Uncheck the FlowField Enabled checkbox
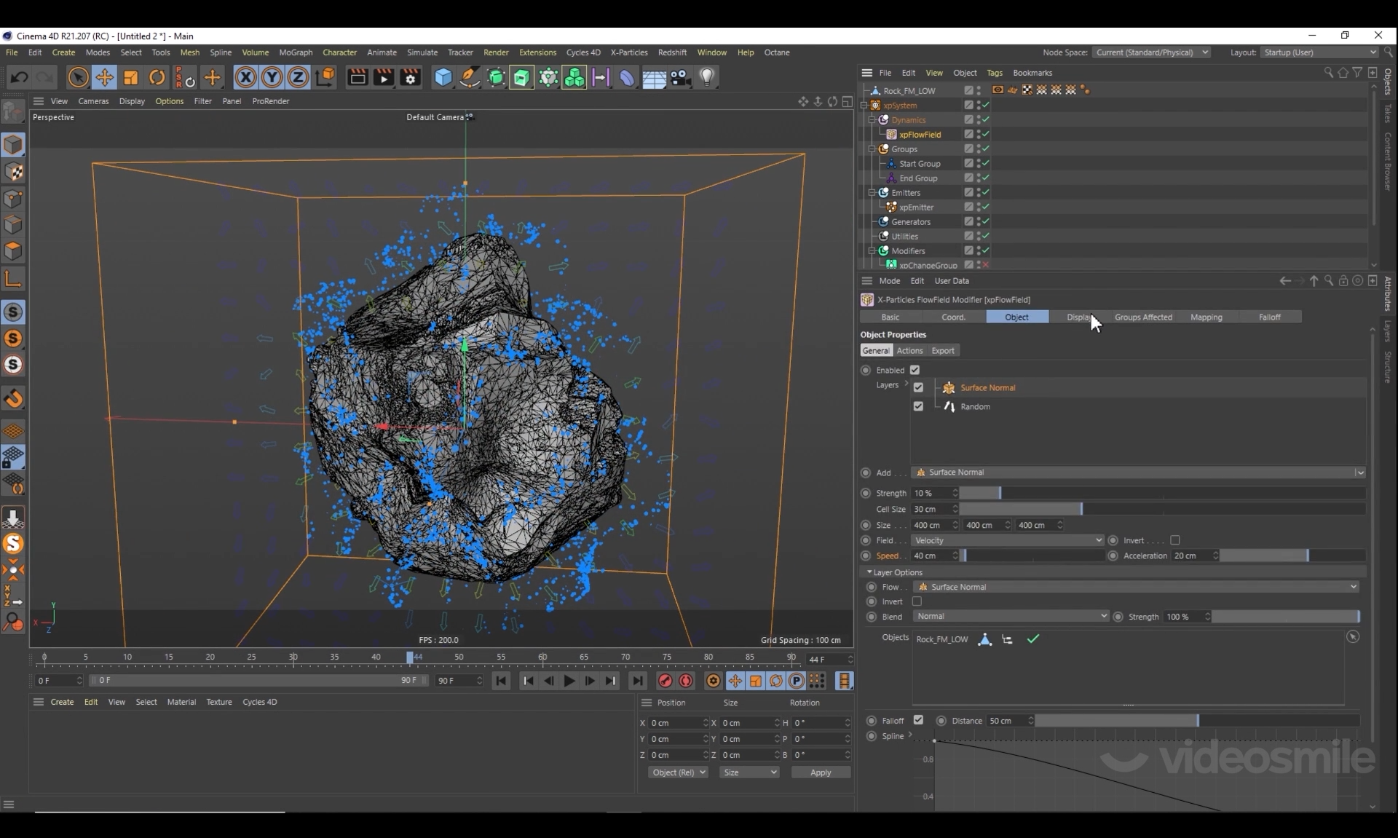Screen dimensions: 1398x838 915,370
